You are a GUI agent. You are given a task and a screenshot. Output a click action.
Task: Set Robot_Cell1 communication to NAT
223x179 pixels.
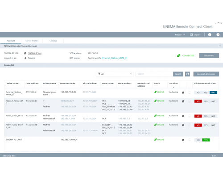213,116
